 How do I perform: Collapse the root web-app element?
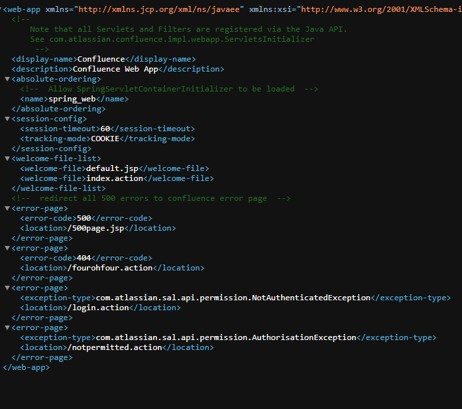[x=1, y=9]
